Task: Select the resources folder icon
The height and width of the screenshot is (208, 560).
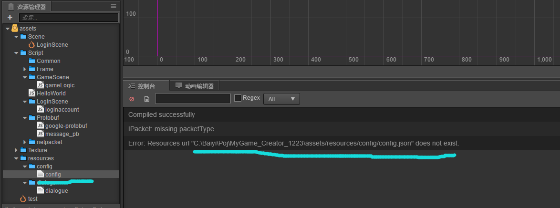Action: 23,158
